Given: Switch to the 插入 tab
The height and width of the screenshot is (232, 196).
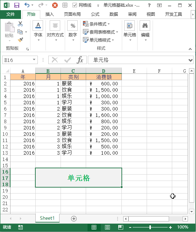Looking at the screenshot, I should pos(49,14).
